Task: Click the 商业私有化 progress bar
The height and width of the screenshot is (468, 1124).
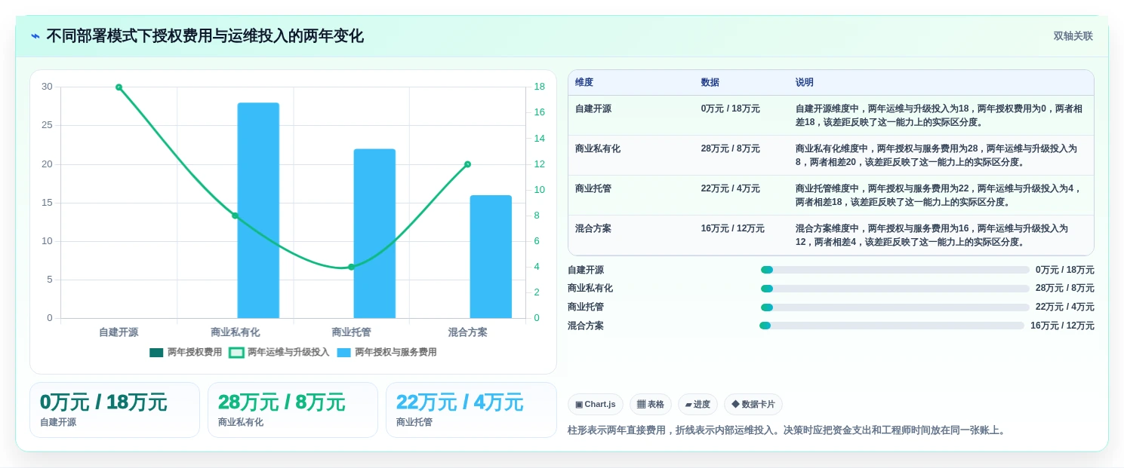Action: pyautogui.click(x=895, y=289)
